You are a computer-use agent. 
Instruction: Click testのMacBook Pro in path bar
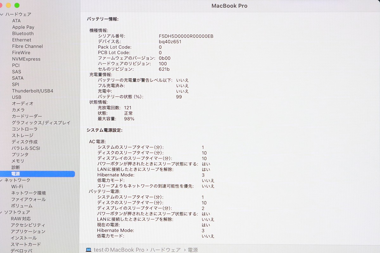point(119,250)
